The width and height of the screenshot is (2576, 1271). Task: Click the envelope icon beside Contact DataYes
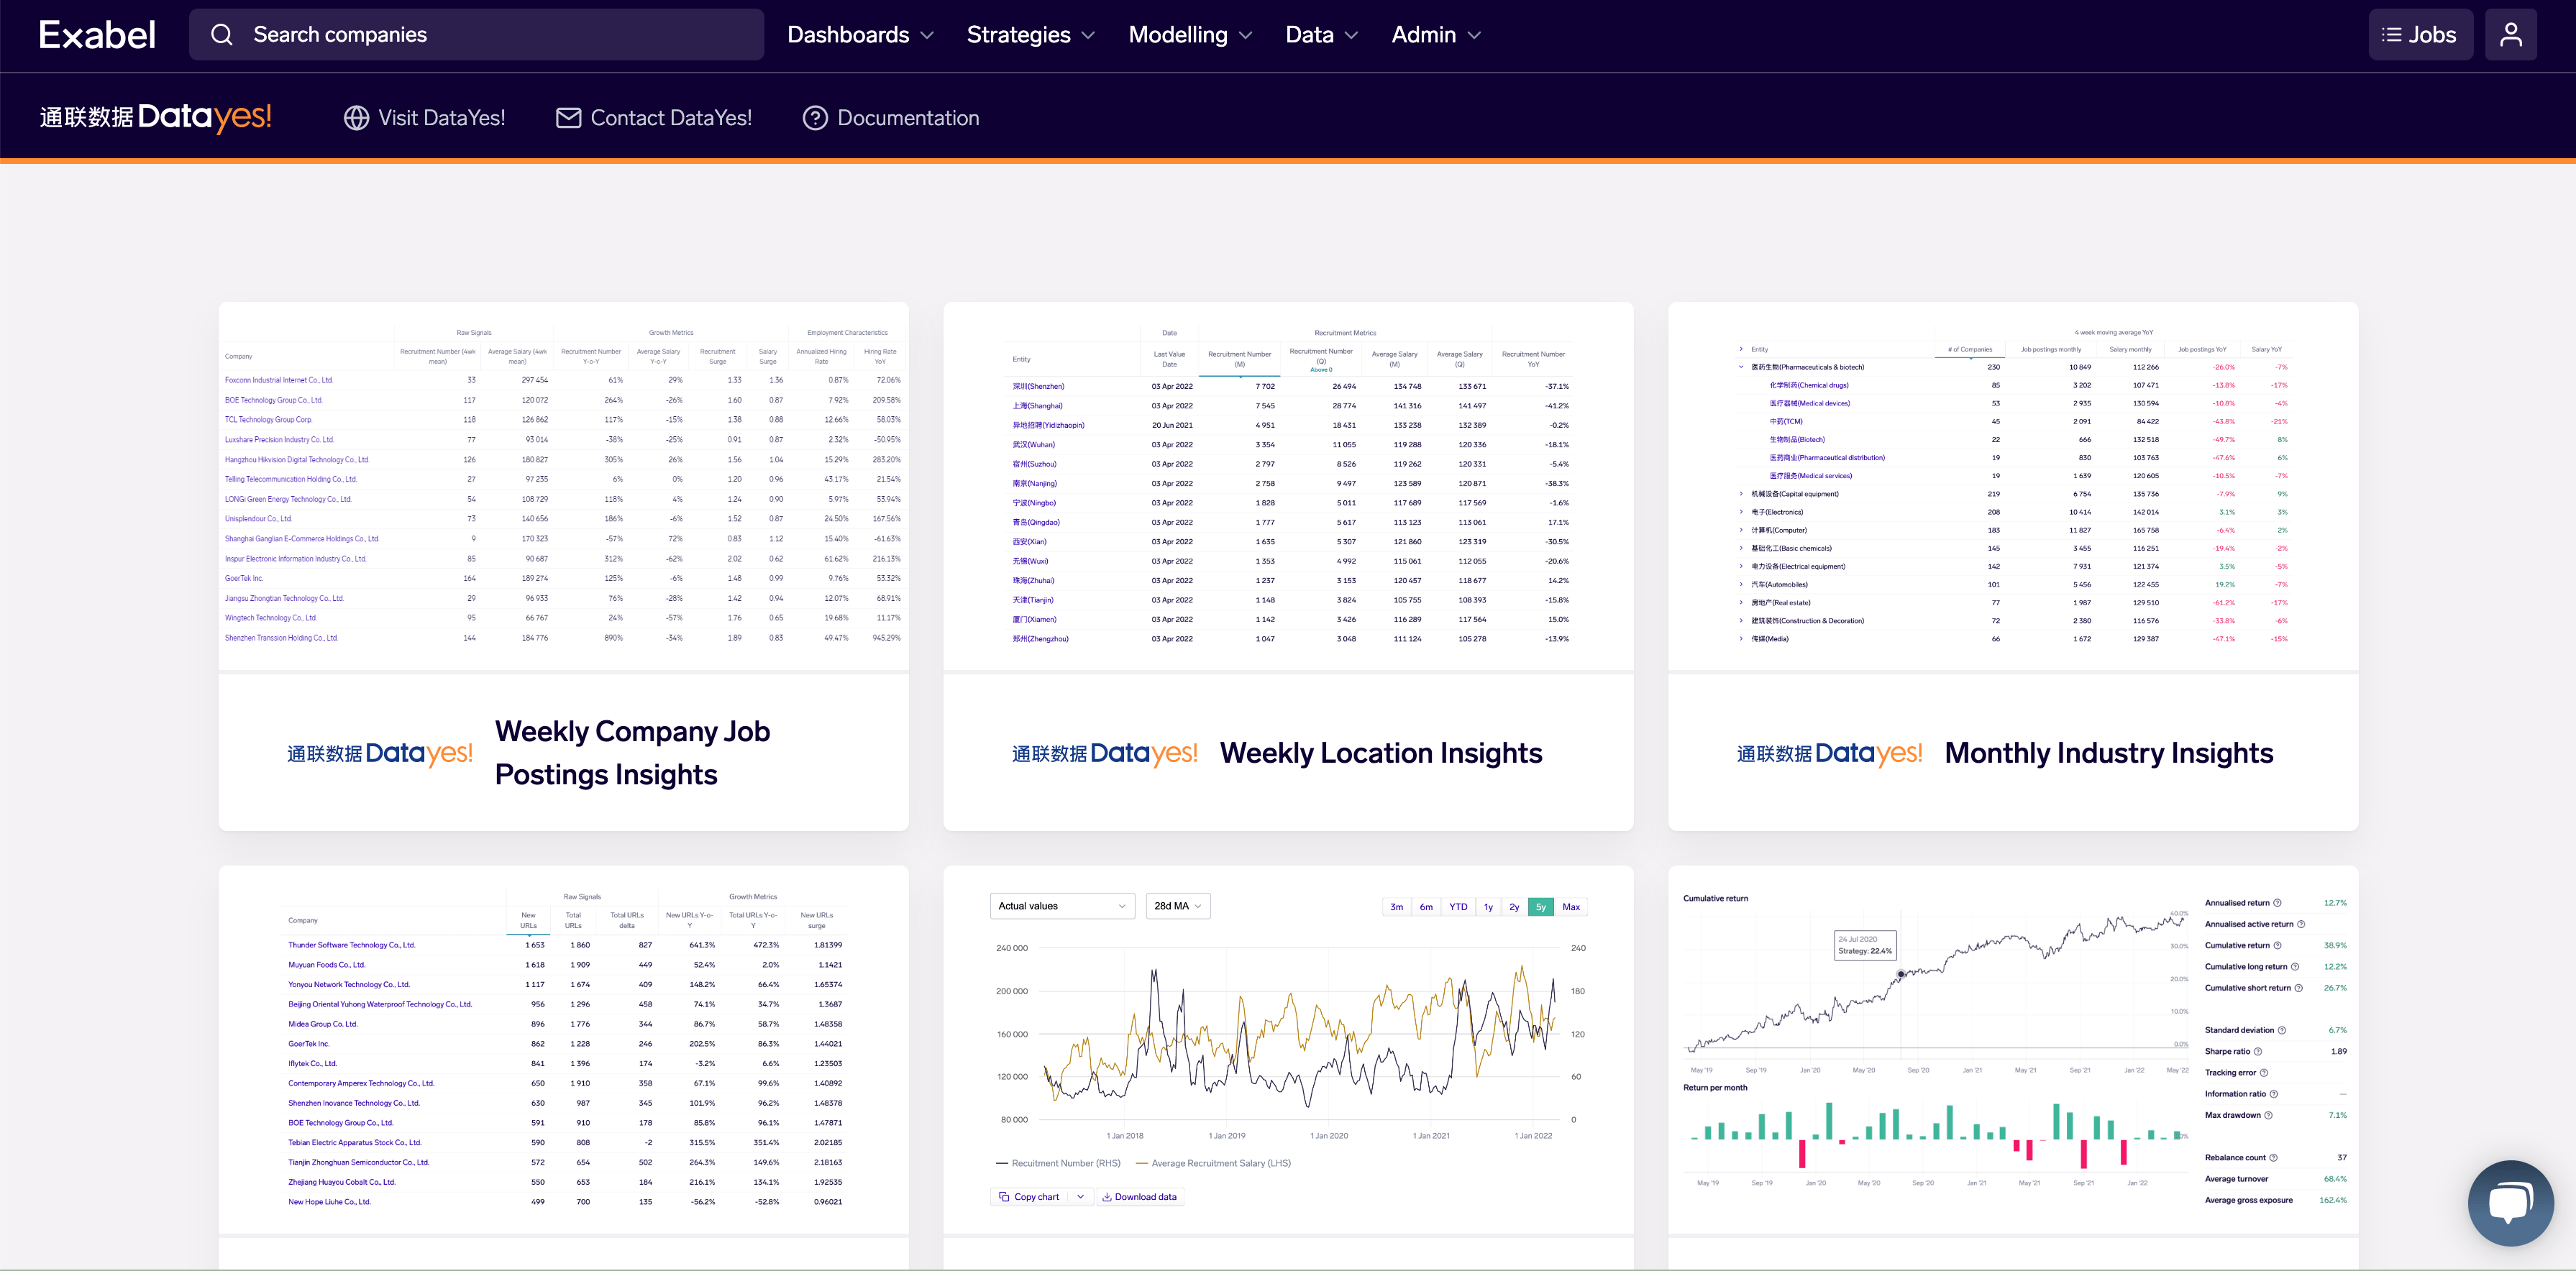568,118
